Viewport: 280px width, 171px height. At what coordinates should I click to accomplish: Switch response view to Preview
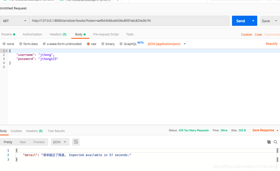pos(39,142)
